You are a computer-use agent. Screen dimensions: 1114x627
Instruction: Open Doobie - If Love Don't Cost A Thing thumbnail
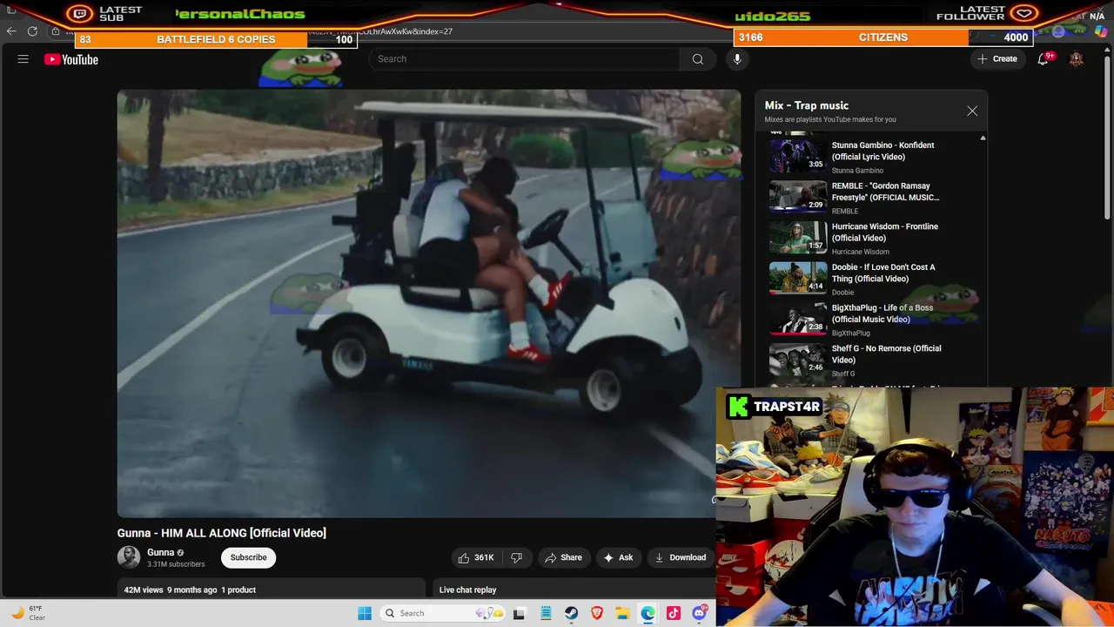point(798,278)
